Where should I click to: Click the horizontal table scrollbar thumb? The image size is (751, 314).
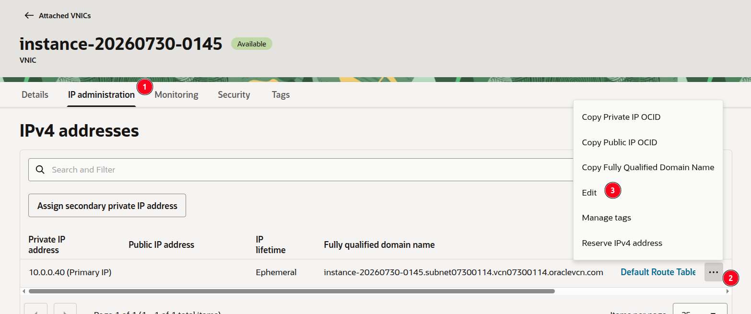coord(292,291)
